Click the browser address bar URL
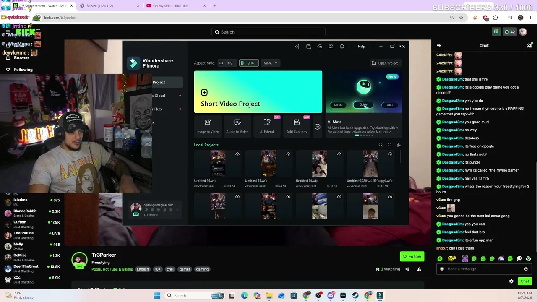Viewport: 537px width, 302px height. (x=60, y=18)
